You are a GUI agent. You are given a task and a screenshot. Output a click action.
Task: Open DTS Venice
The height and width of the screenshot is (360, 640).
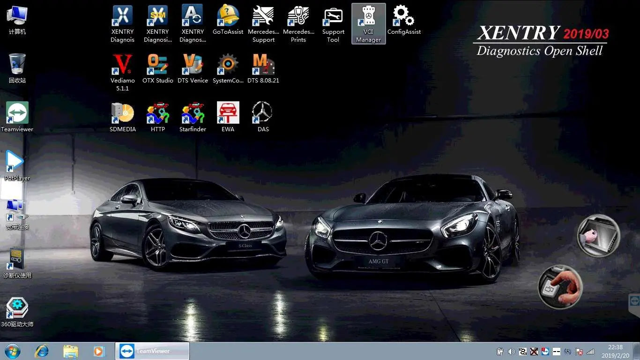pyautogui.click(x=193, y=66)
